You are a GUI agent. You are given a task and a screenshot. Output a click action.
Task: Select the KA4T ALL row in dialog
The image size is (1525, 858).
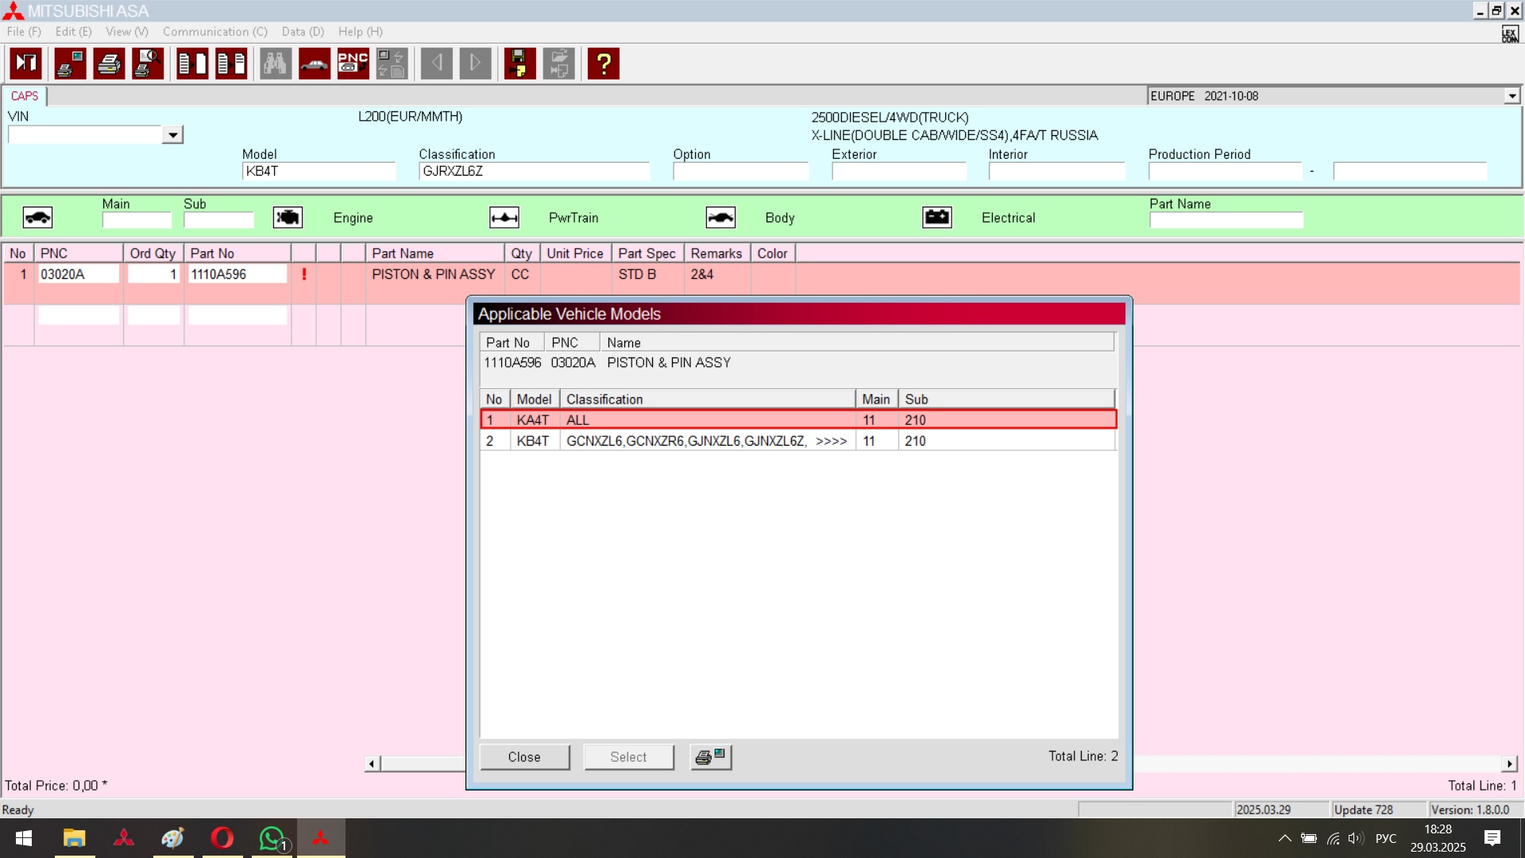tap(798, 419)
